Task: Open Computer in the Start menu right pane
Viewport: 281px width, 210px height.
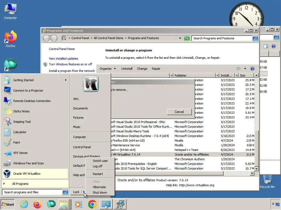Action: point(80,137)
